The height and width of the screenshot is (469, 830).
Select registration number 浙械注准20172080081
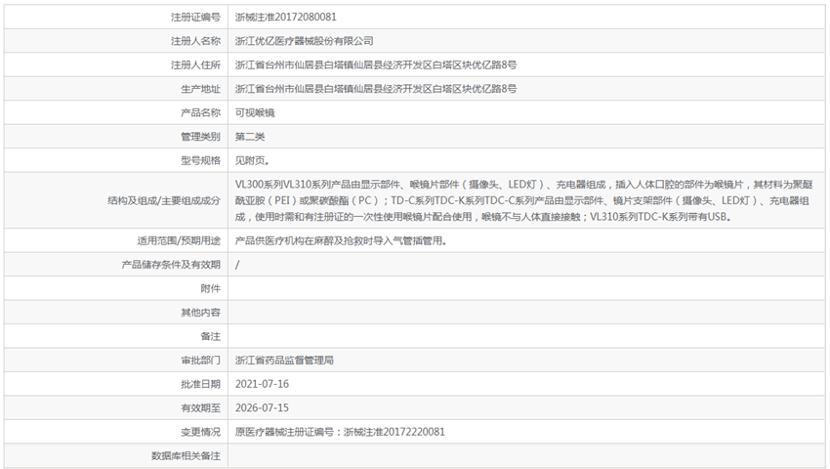285,17
